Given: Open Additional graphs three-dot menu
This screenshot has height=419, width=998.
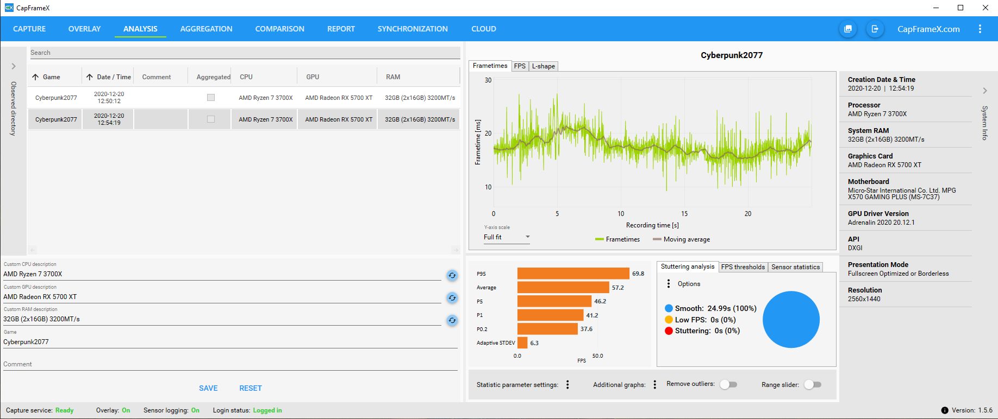Looking at the screenshot, I should [x=654, y=384].
